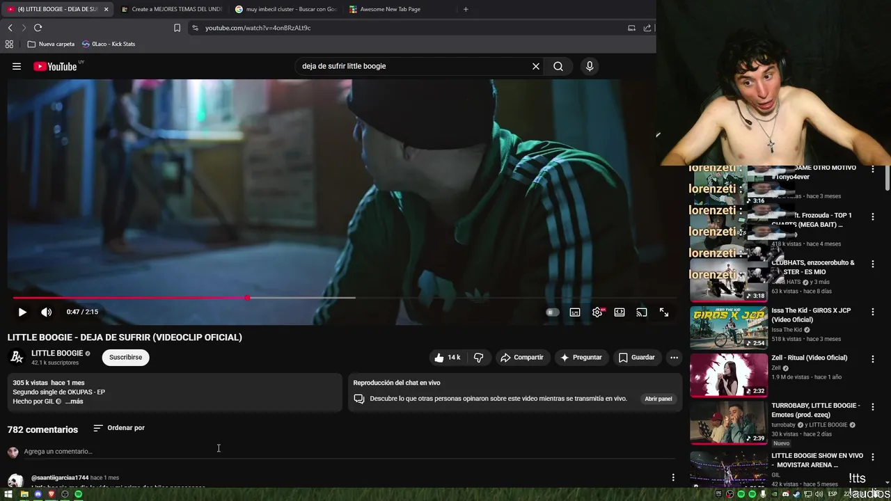Viewport: 891px width, 501px height.
Task: Open the Ordenar por sort menu
Action: tap(119, 428)
